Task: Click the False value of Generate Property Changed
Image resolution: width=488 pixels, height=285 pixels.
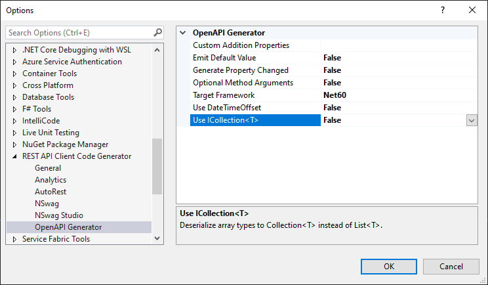Action: (x=332, y=70)
